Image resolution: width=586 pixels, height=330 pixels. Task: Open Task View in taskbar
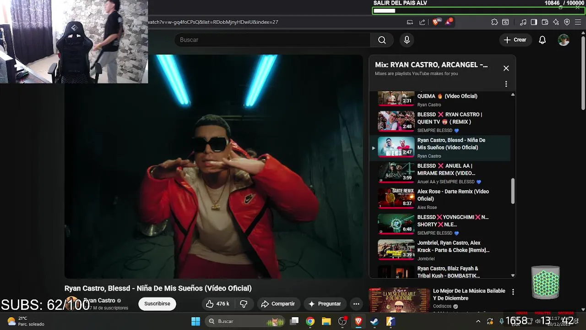[x=294, y=321]
